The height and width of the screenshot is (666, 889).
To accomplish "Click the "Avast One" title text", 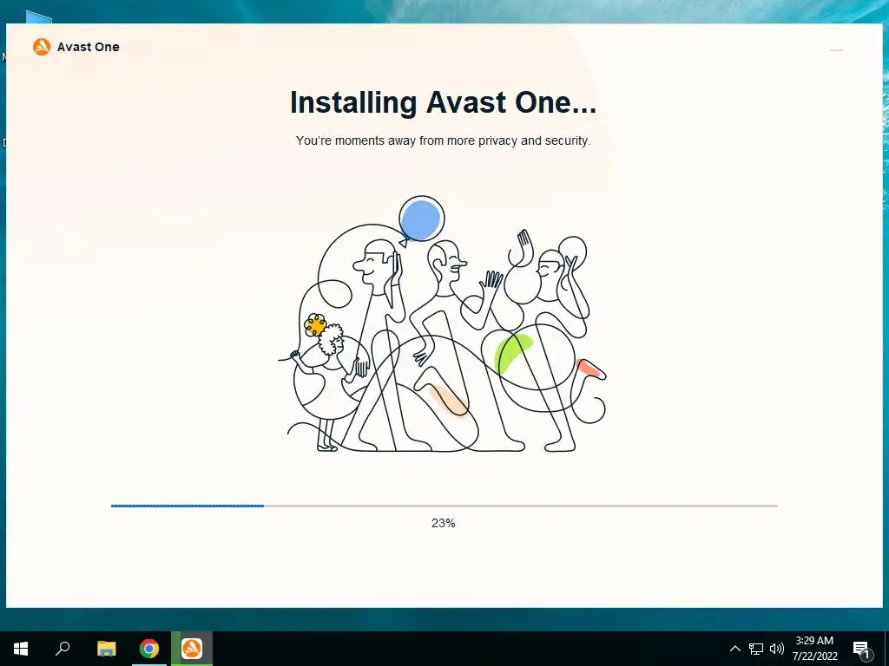I will [88, 47].
